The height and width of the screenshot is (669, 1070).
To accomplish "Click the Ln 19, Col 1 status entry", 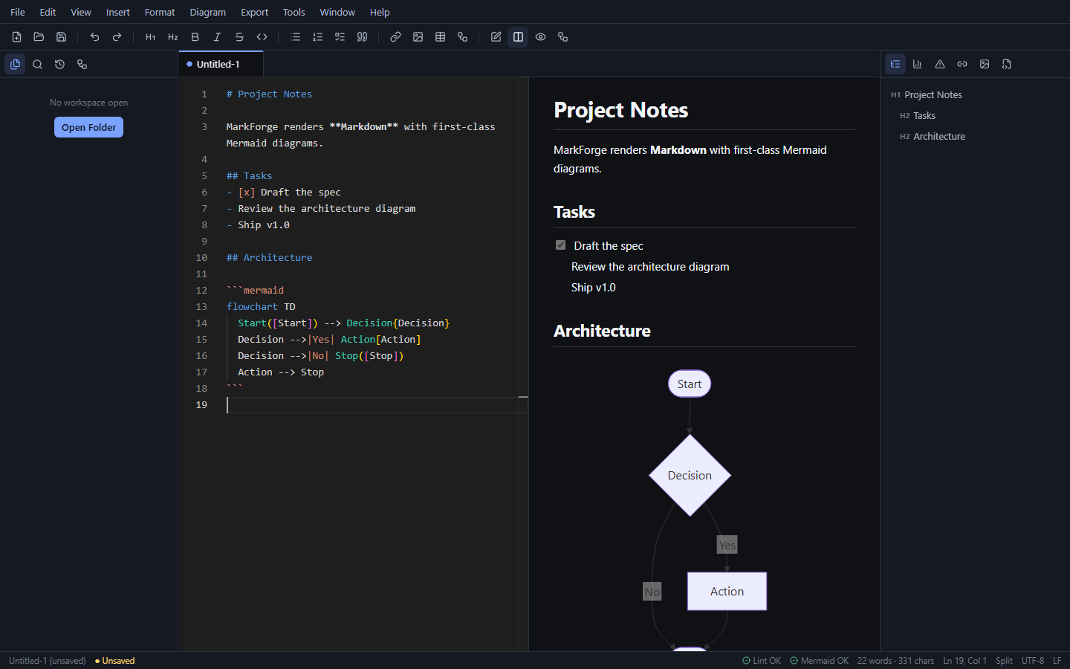I will [965, 661].
